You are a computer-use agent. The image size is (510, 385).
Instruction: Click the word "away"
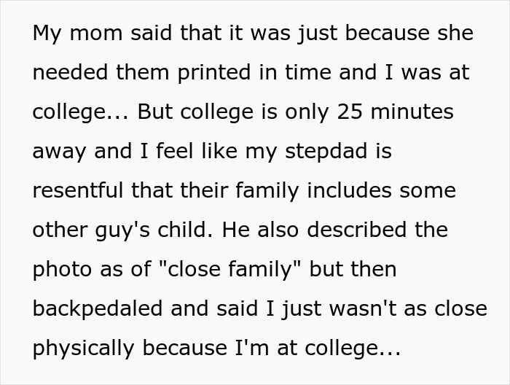tap(59, 152)
